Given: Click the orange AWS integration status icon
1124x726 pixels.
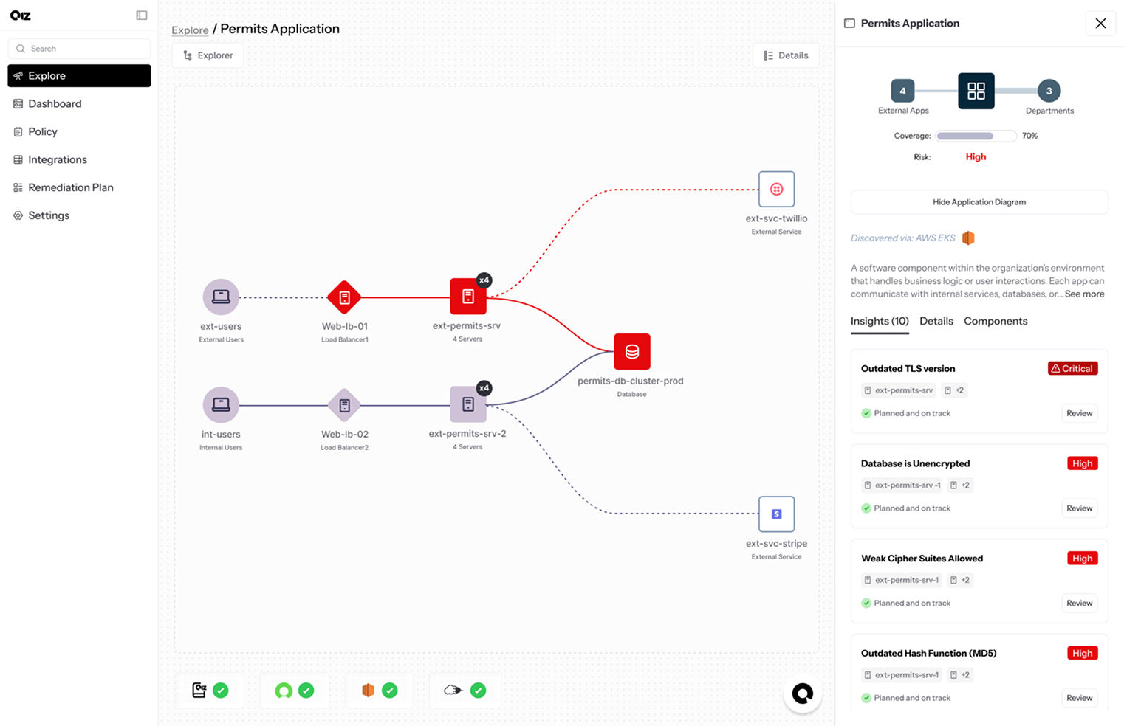Looking at the screenshot, I should click(368, 691).
